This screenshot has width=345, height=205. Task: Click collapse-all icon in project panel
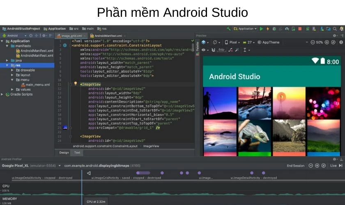[36, 35]
